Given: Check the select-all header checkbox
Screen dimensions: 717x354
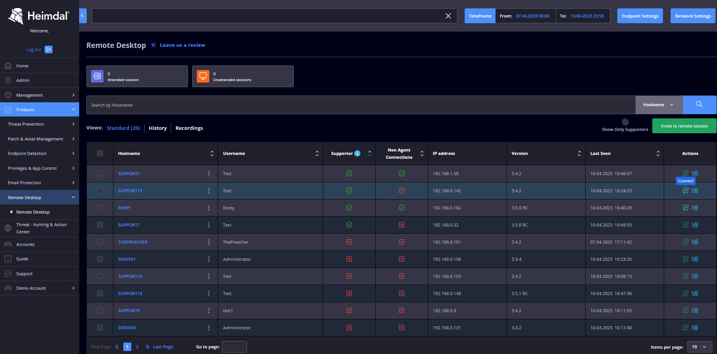Looking at the screenshot, I should point(100,153).
